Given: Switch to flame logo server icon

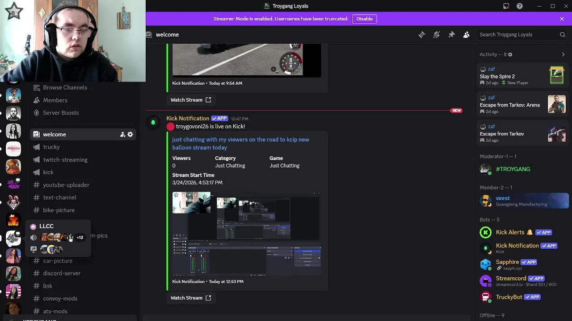Looking at the screenshot, I should point(13,220).
